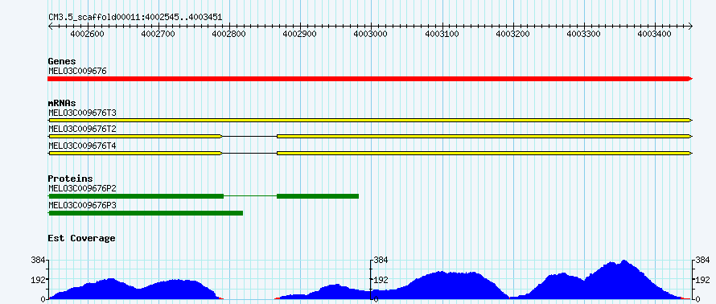716x304 pixels.
Task: Select the MELO3C009676T2 transcript's first exon
Action: [x=135, y=137]
